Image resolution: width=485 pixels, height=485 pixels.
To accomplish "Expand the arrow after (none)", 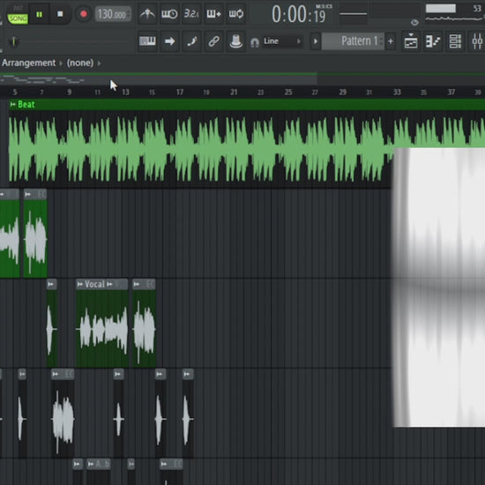I will (x=100, y=63).
